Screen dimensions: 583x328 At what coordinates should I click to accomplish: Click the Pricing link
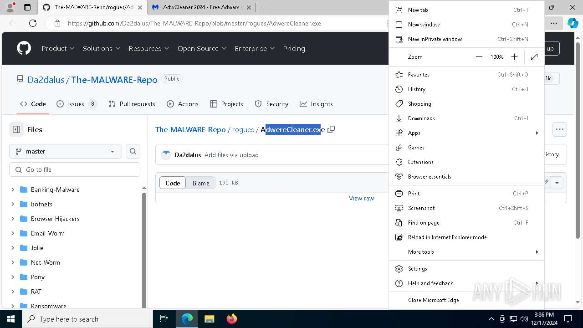[294, 48]
